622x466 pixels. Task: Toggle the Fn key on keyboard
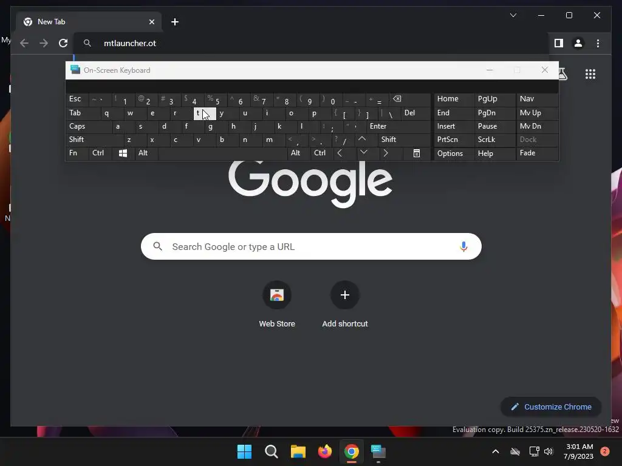tap(77, 153)
